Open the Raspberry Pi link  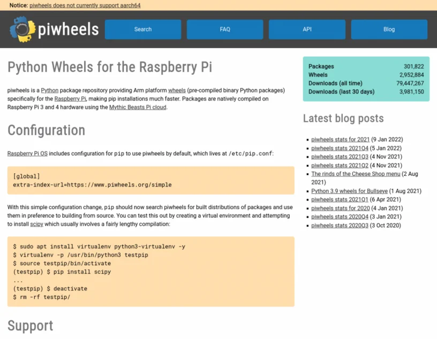(70, 99)
